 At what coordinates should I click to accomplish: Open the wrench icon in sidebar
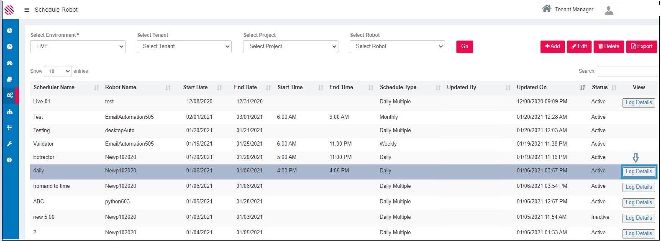(10, 144)
